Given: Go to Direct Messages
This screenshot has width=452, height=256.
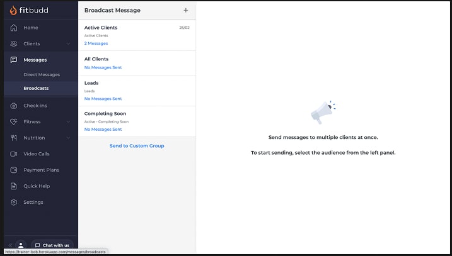Looking at the screenshot, I should pos(42,74).
